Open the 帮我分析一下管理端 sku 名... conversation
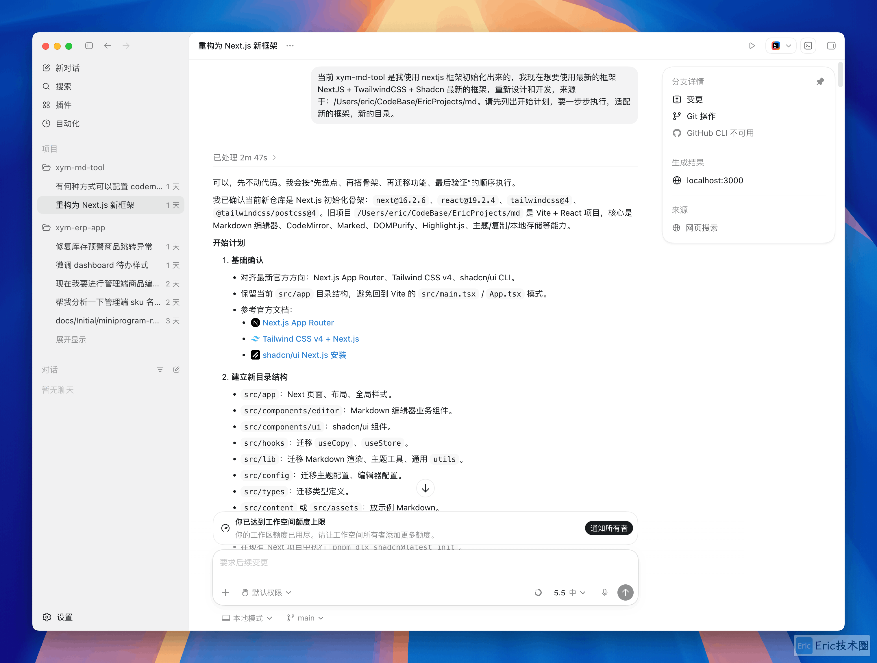Screen dimensions: 877x663 click(110, 302)
